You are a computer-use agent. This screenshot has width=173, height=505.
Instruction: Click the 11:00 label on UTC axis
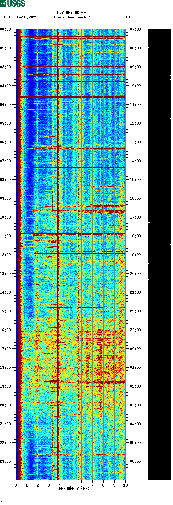click(135, 105)
